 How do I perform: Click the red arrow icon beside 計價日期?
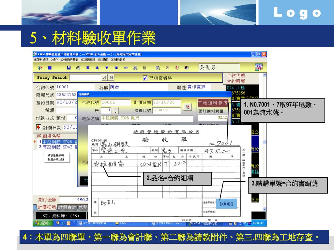pos(38,127)
